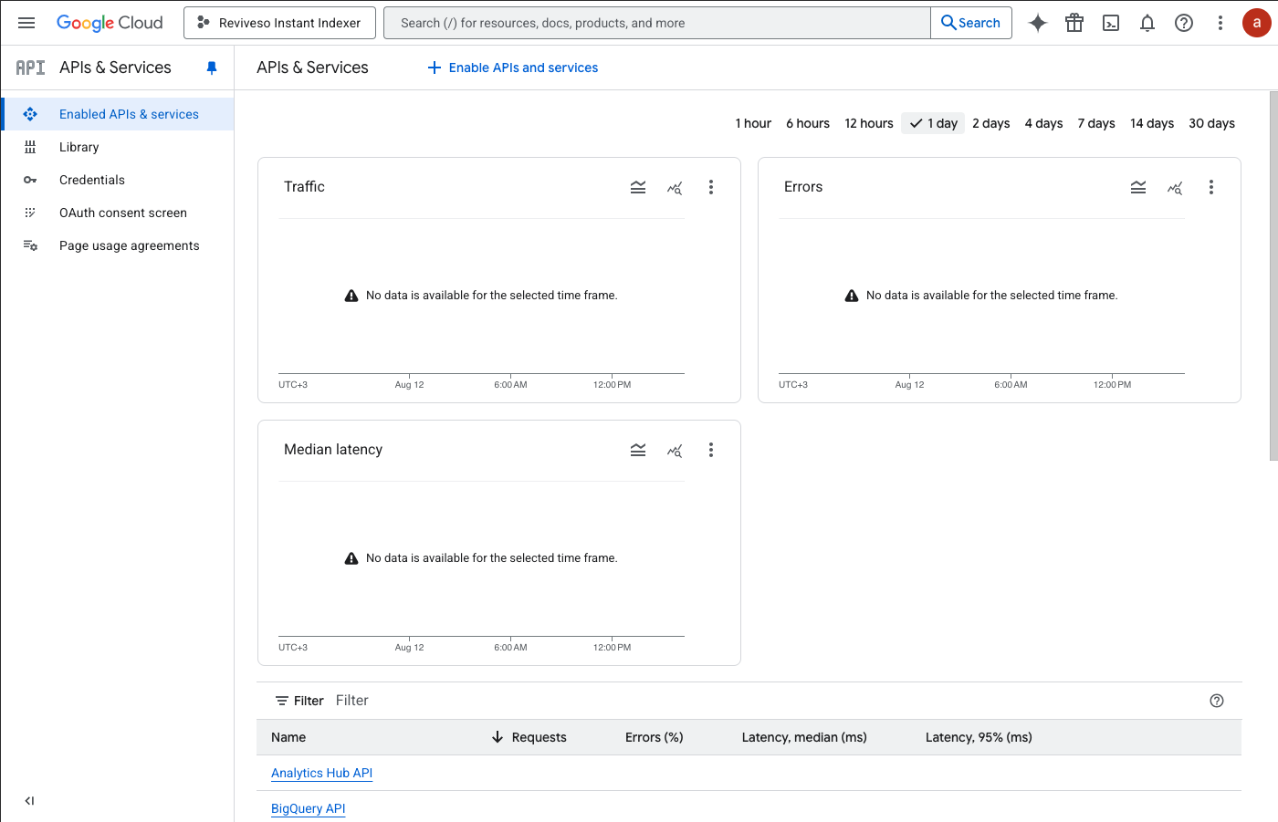Explore Median latency chart data icon

675,450
